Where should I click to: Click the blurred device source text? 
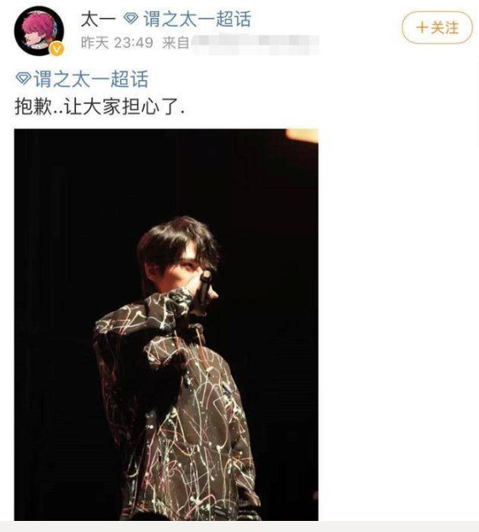(x=255, y=44)
